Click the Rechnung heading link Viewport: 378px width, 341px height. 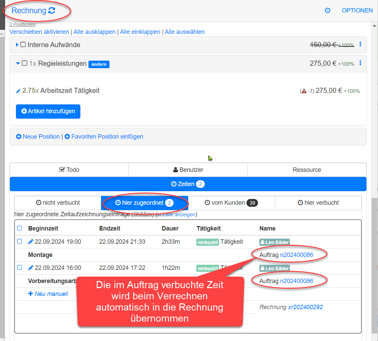tap(29, 11)
